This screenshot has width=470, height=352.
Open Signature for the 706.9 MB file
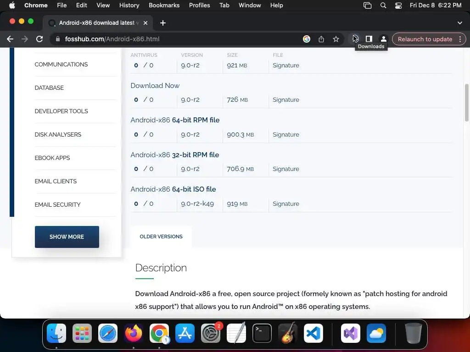pos(285,169)
